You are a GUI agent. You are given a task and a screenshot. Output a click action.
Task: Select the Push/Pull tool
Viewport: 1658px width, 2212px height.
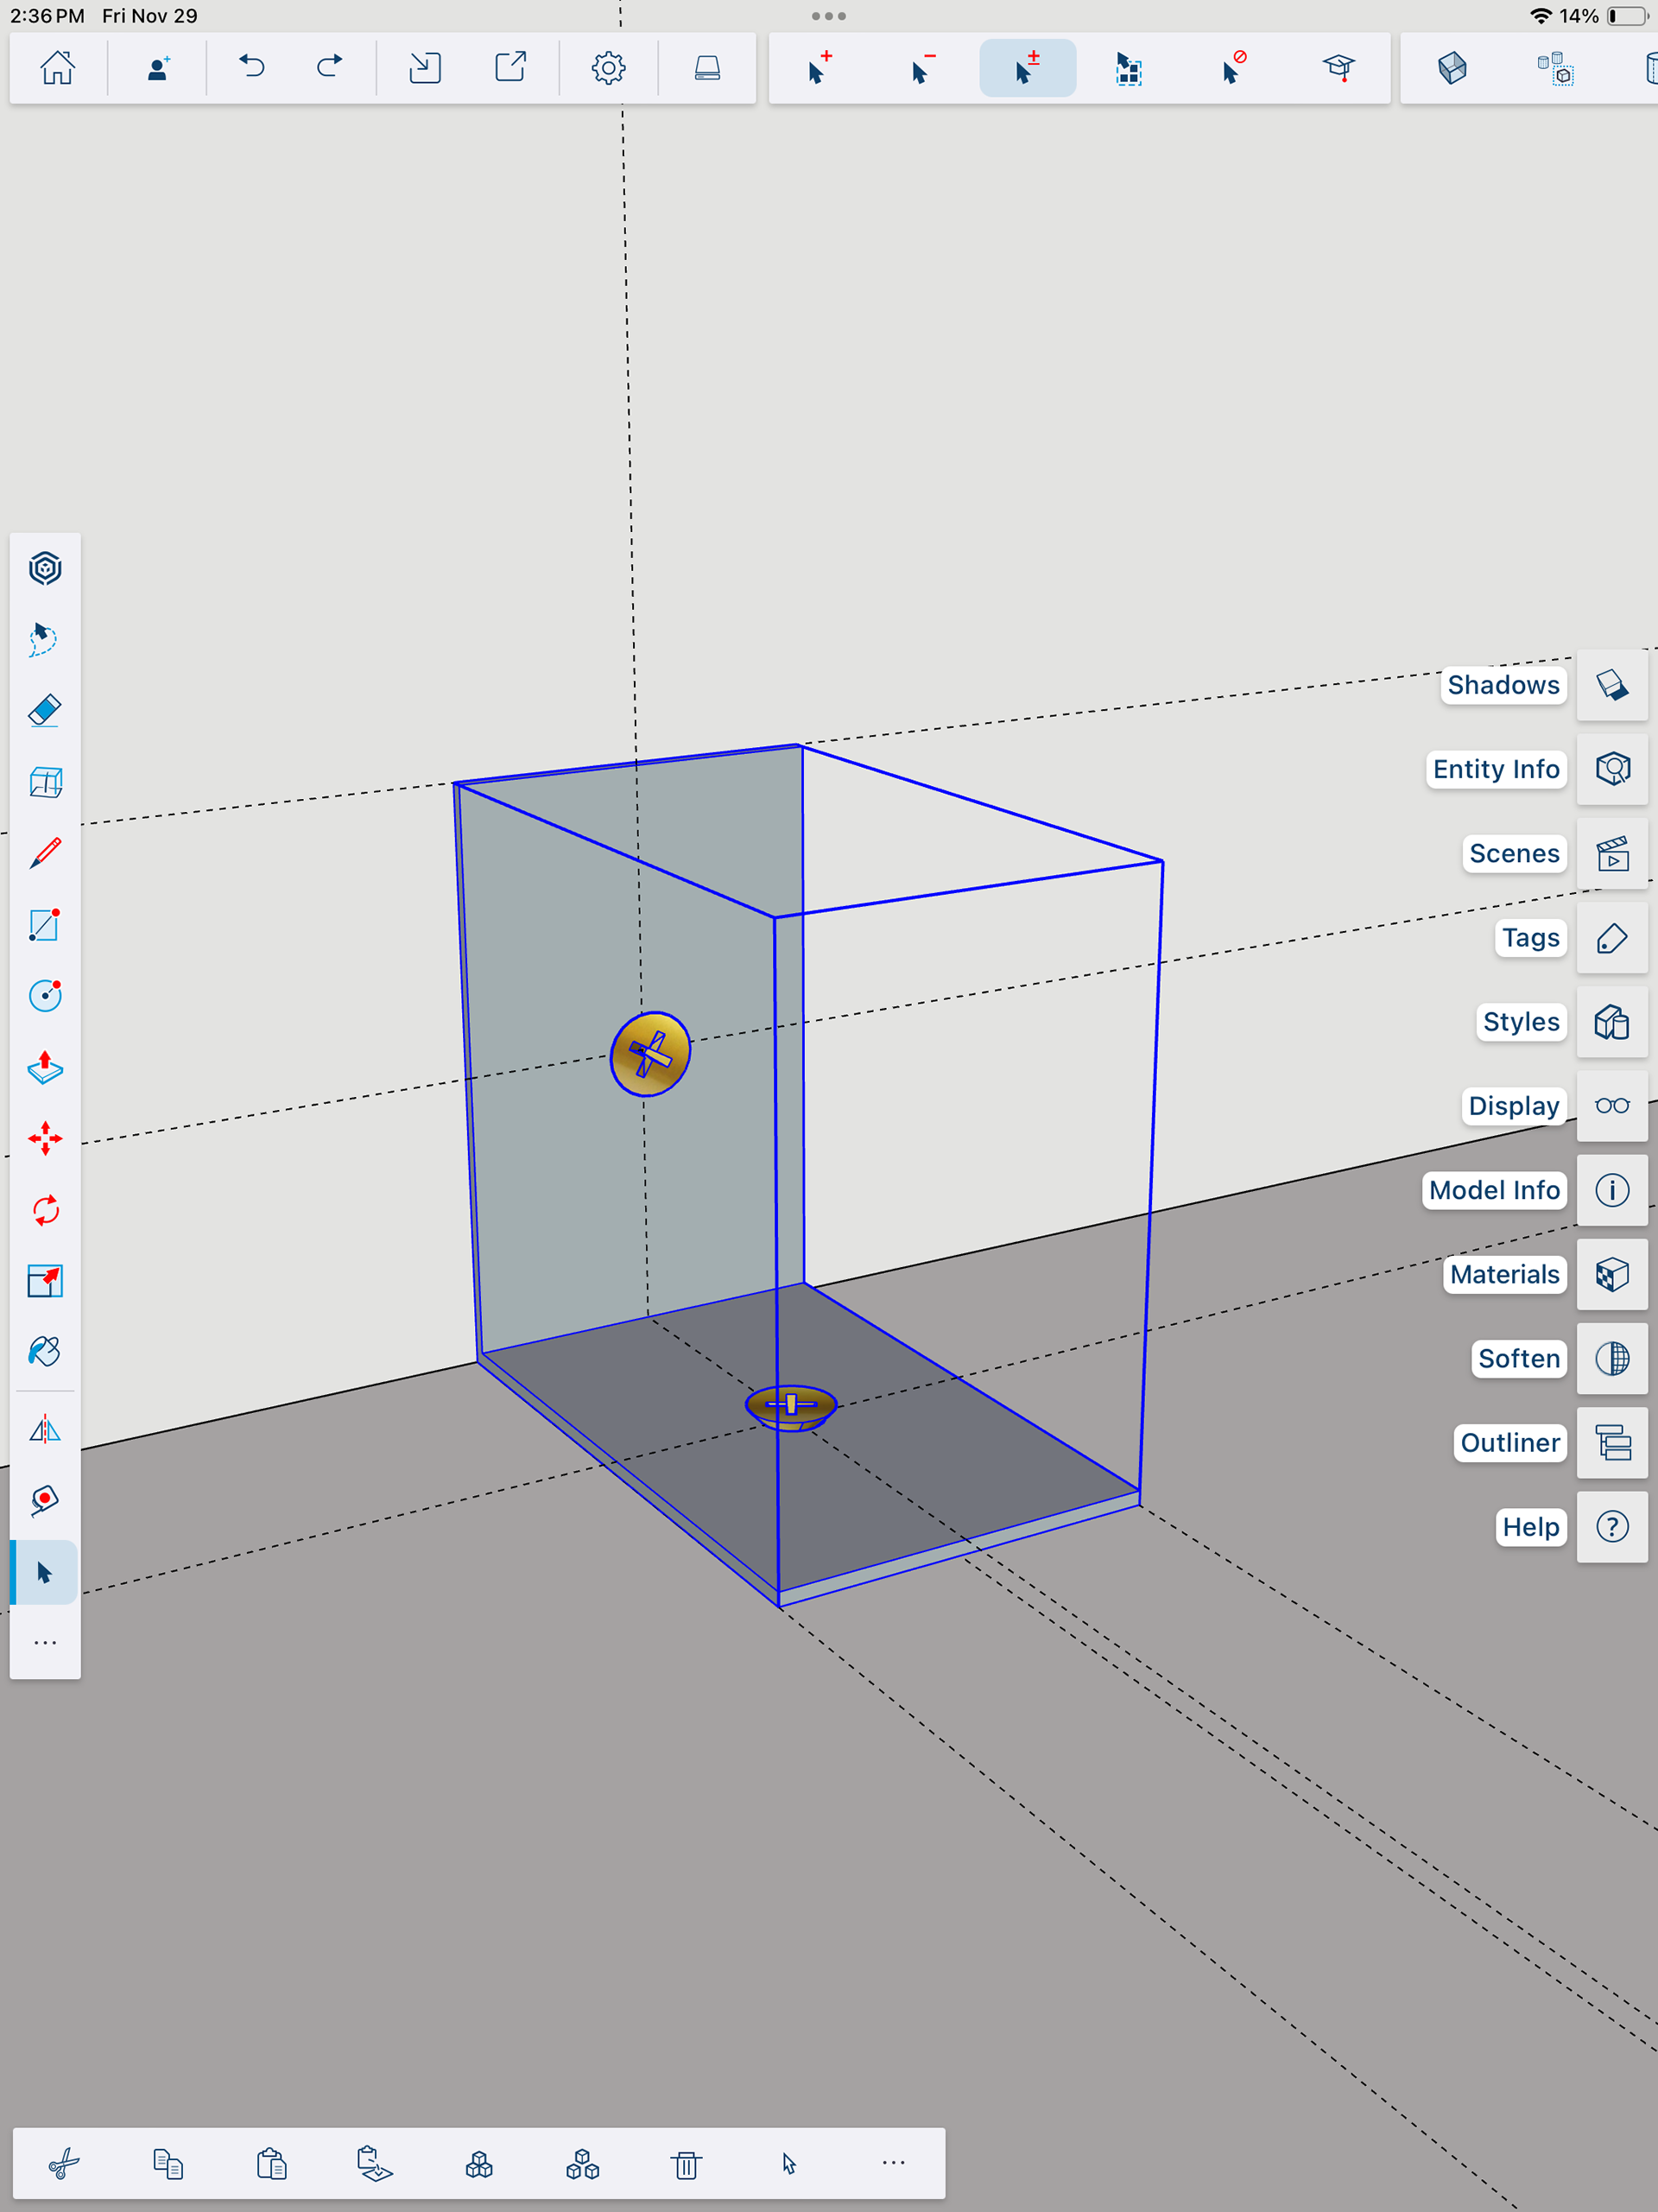[x=45, y=1068]
